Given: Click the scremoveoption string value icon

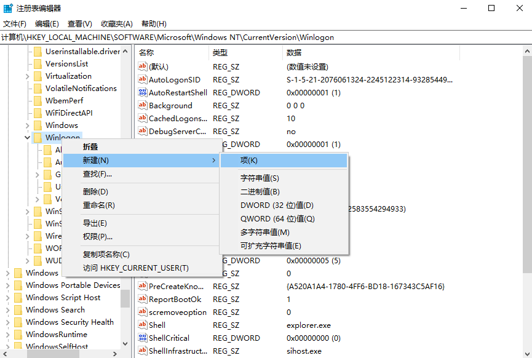Looking at the screenshot, I should [143, 312].
